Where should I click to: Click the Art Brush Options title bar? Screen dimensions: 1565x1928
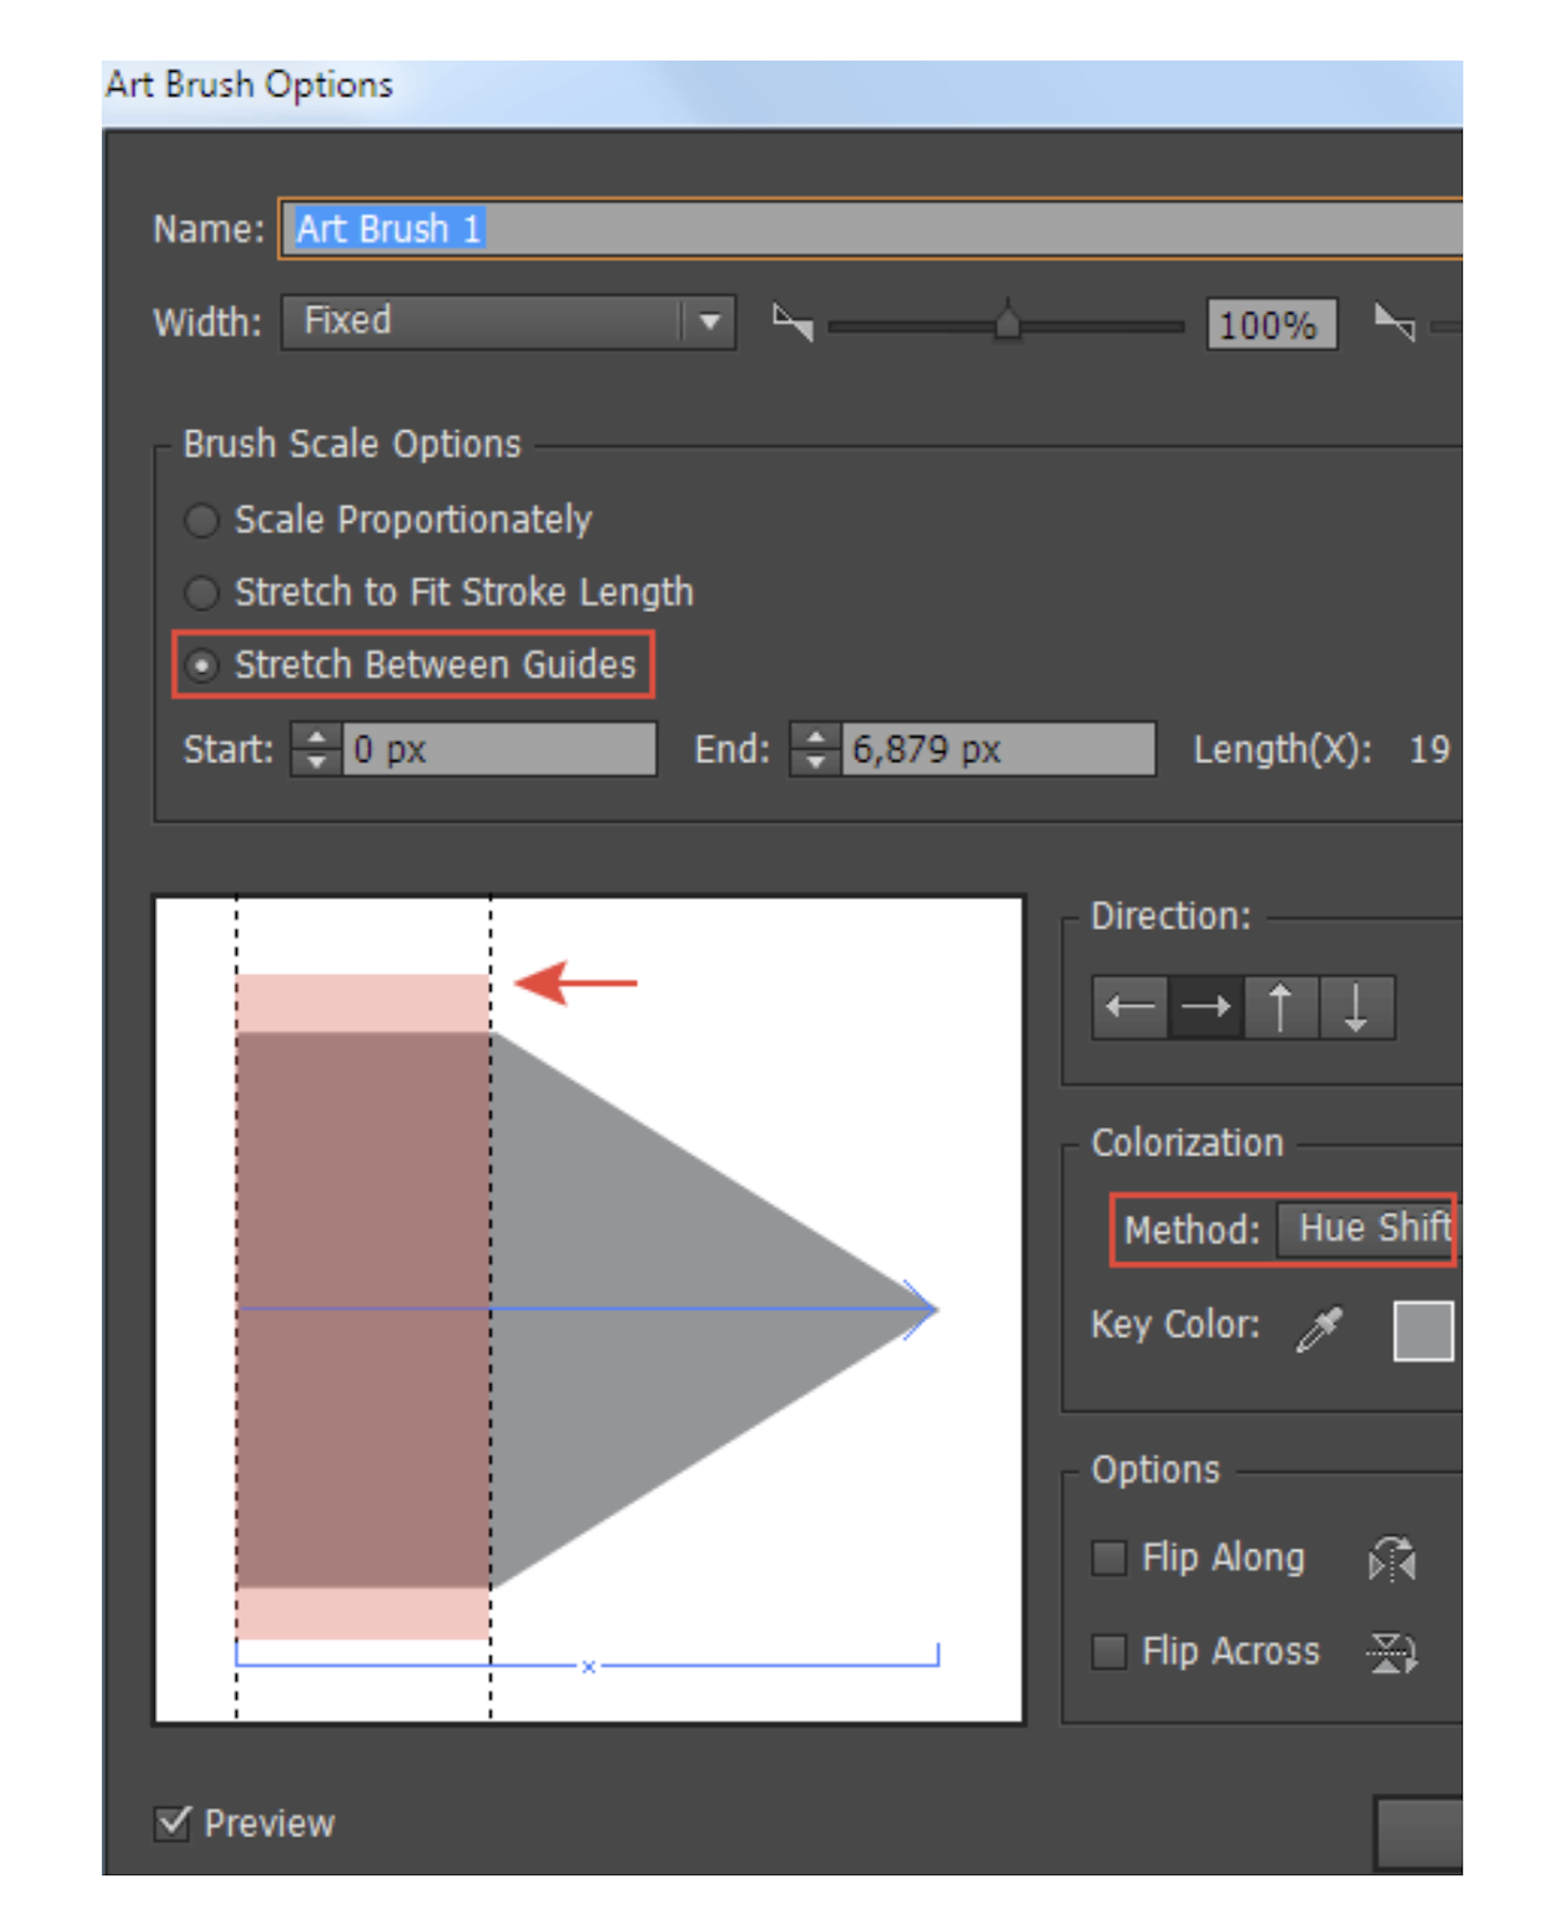[250, 84]
